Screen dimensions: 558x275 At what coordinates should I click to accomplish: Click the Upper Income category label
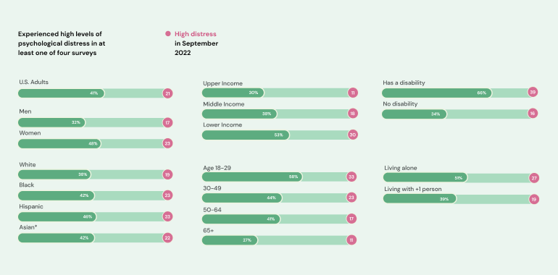click(x=222, y=83)
